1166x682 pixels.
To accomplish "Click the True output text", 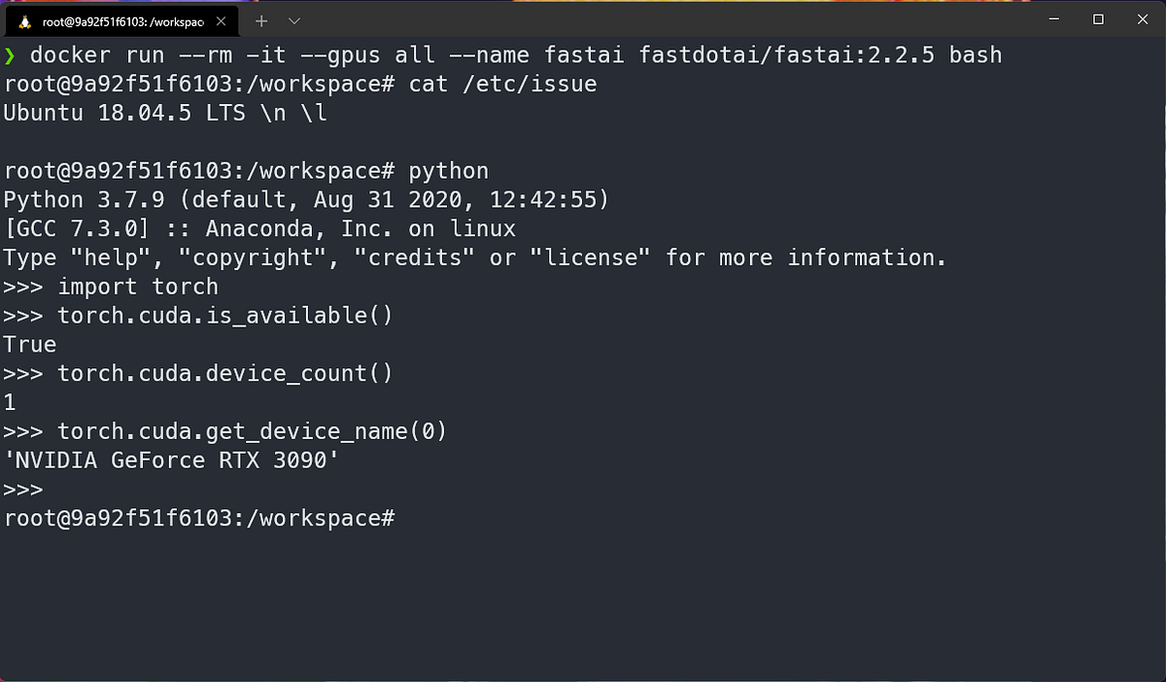I will tap(29, 344).
